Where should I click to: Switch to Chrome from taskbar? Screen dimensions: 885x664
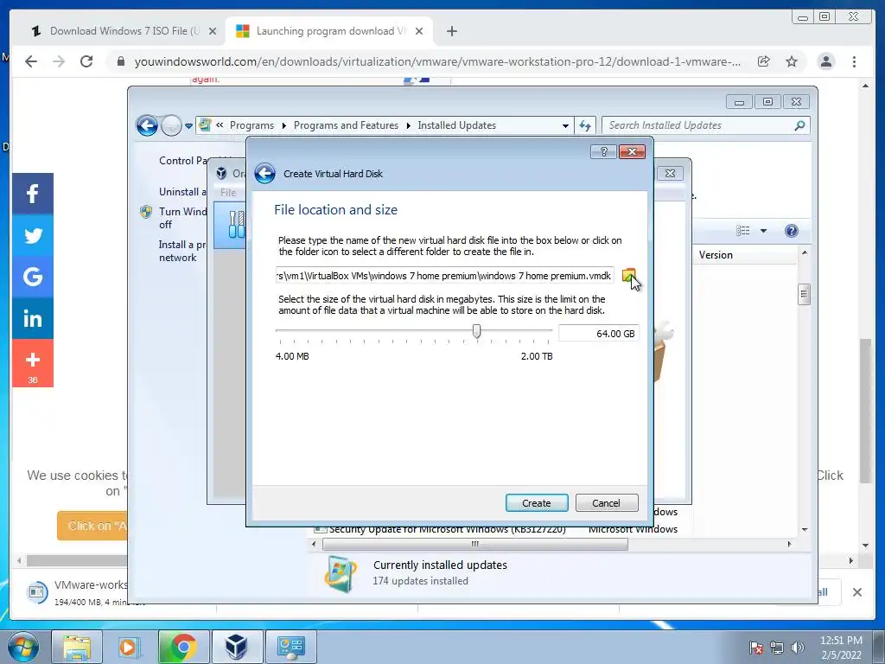pos(183,647)
